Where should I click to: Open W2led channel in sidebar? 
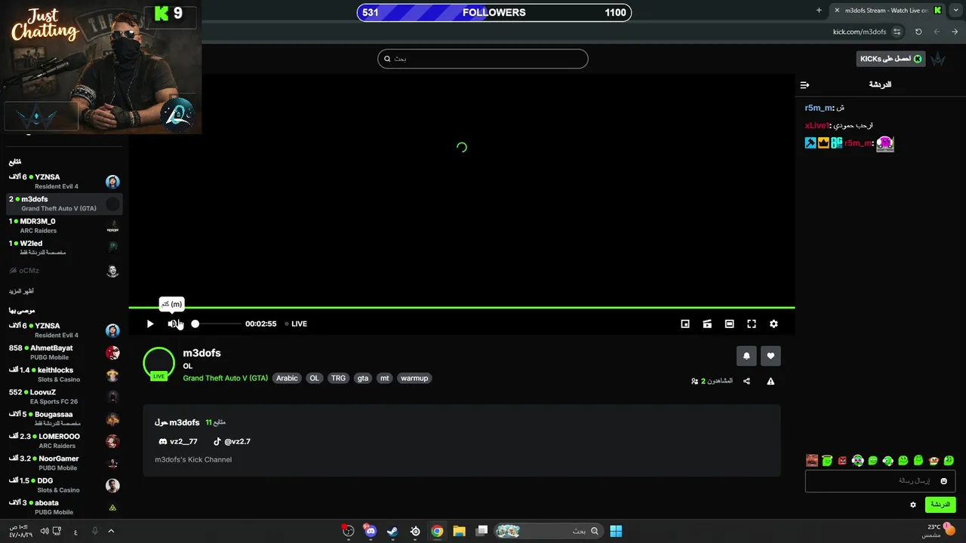(64, 247)
